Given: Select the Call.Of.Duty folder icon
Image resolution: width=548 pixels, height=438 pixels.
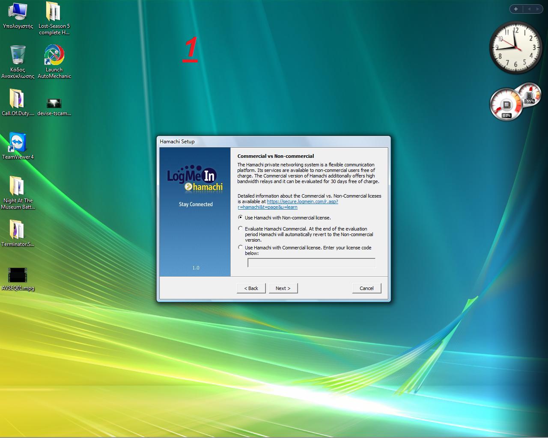Looking at the screenshot, I should pos(18,102).
